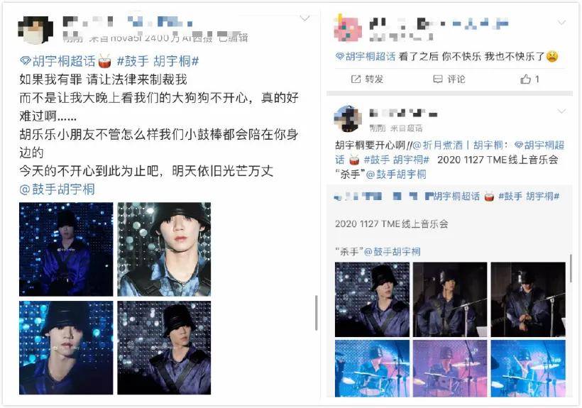Open the second right post's chevron menu
The width and height of the screenshot is (582, 408).
(x=561, y=111)
